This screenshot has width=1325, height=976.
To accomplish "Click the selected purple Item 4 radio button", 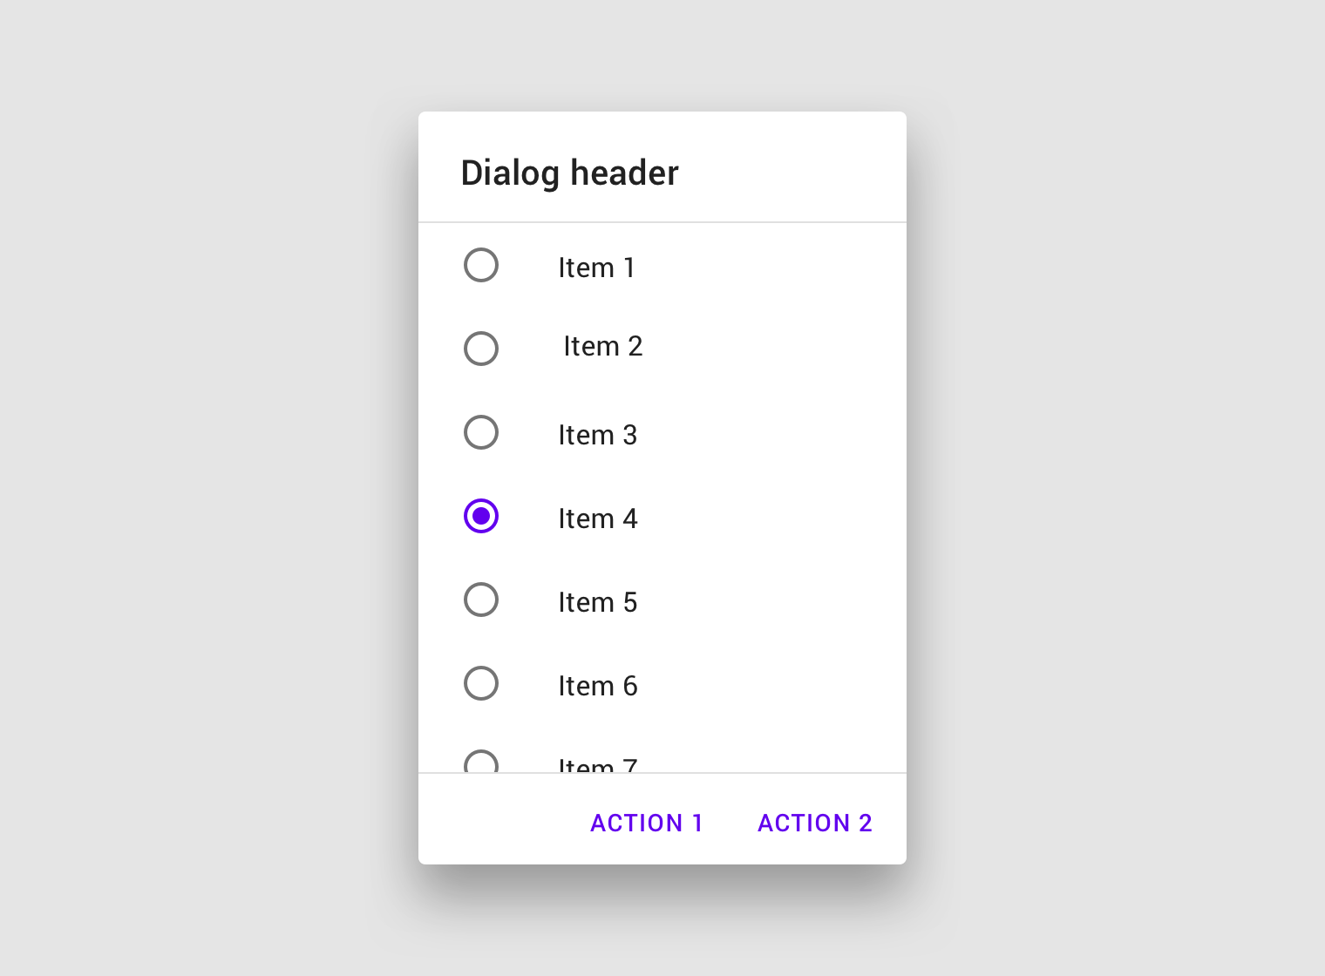I will click(x=481, y=516).
